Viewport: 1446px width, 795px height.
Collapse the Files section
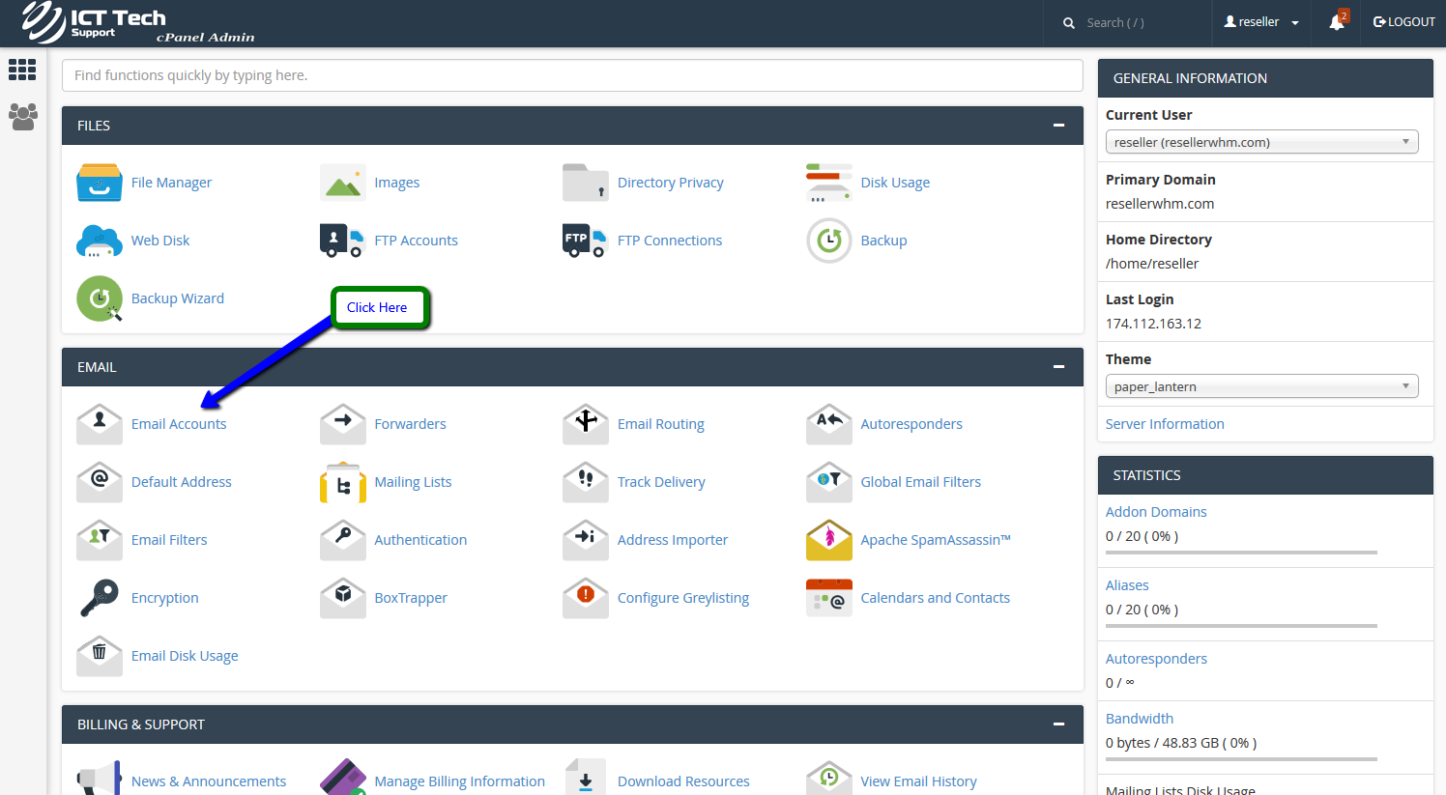coord(1058,126)
